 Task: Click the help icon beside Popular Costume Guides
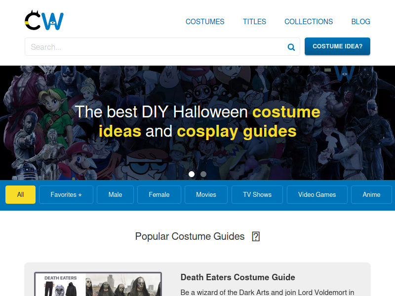(256, 237)
